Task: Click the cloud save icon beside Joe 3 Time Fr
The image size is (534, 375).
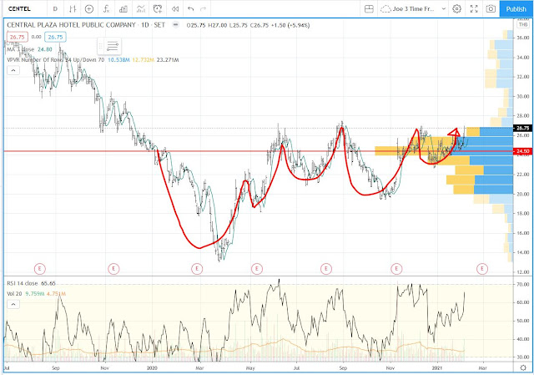Action: [385, 9]
